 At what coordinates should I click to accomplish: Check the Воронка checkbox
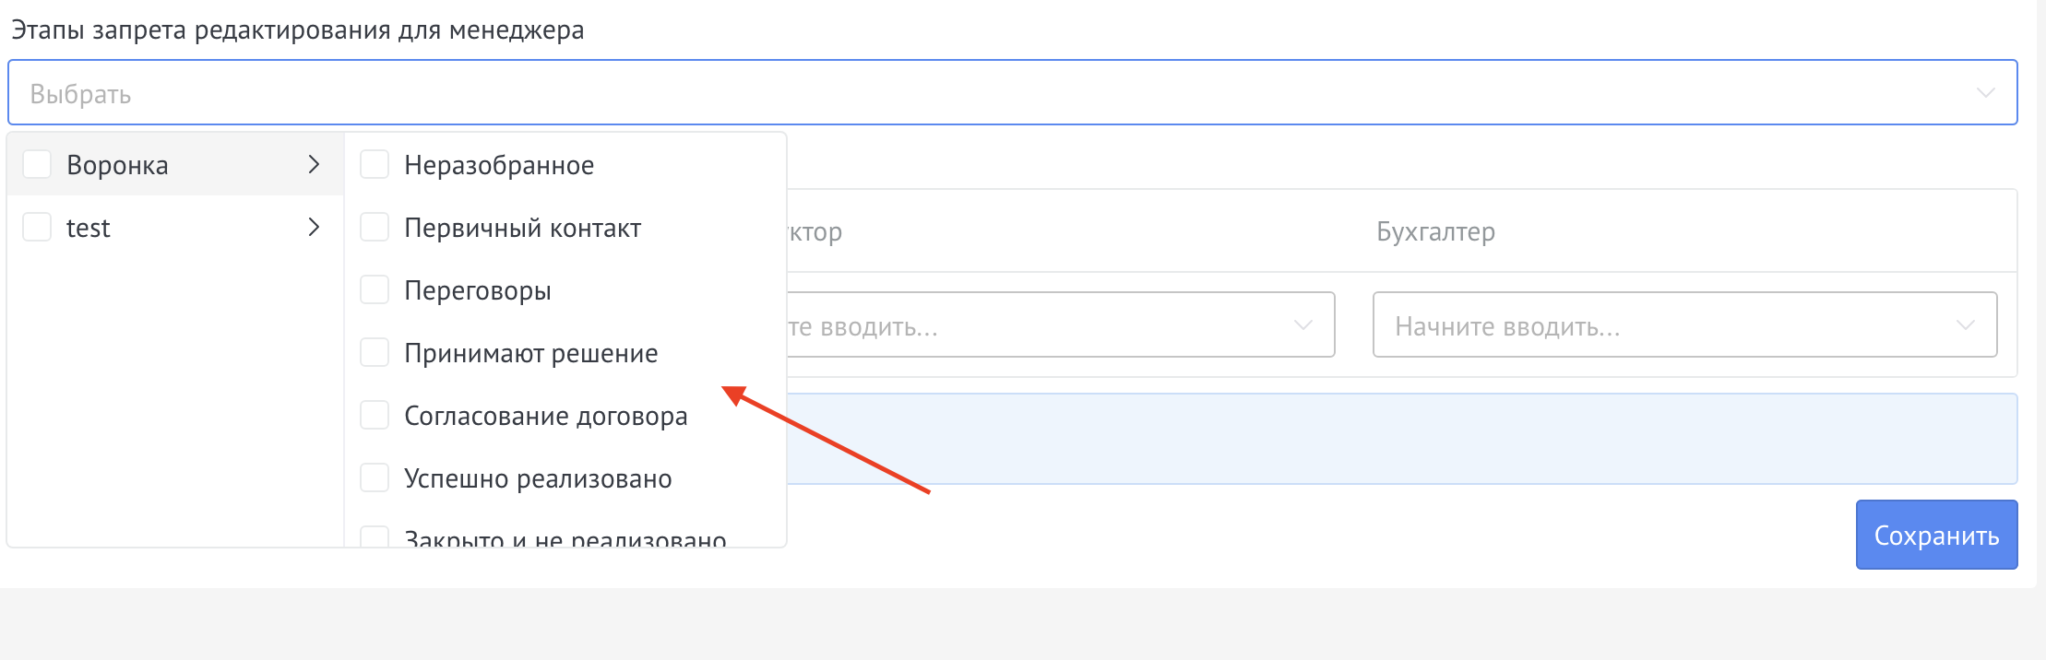[37, 165]
